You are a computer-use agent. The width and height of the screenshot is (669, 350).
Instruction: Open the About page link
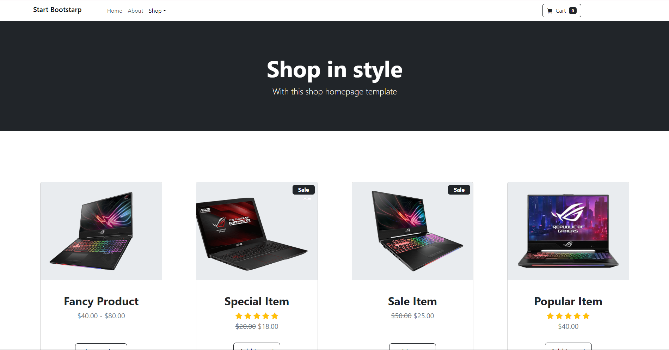coord(135,11)
